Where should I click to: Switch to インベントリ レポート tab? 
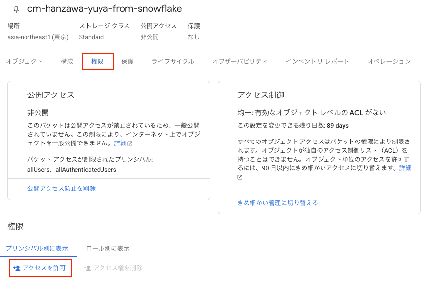(x=317, y=61)
